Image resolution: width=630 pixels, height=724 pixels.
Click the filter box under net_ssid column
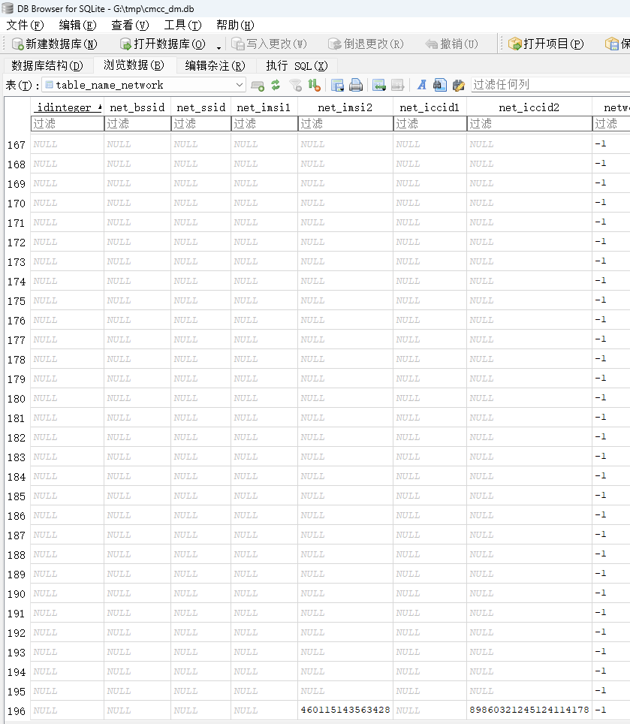200,123
